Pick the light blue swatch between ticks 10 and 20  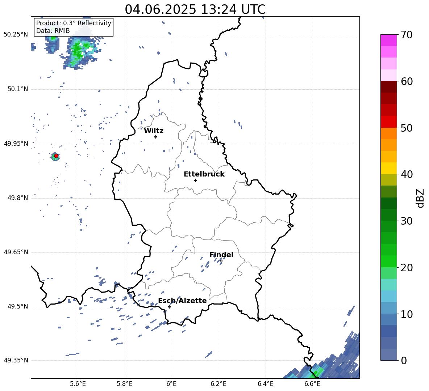pos(388,297)
